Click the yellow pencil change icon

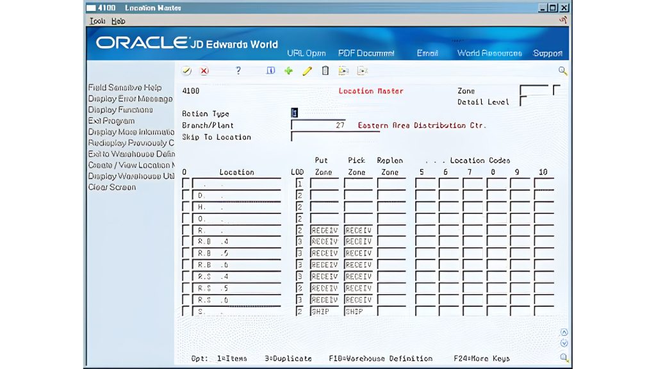click(x=307, y=70)
